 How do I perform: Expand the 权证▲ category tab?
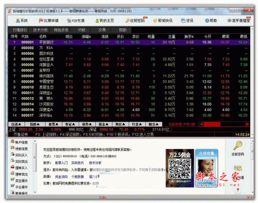70,124
